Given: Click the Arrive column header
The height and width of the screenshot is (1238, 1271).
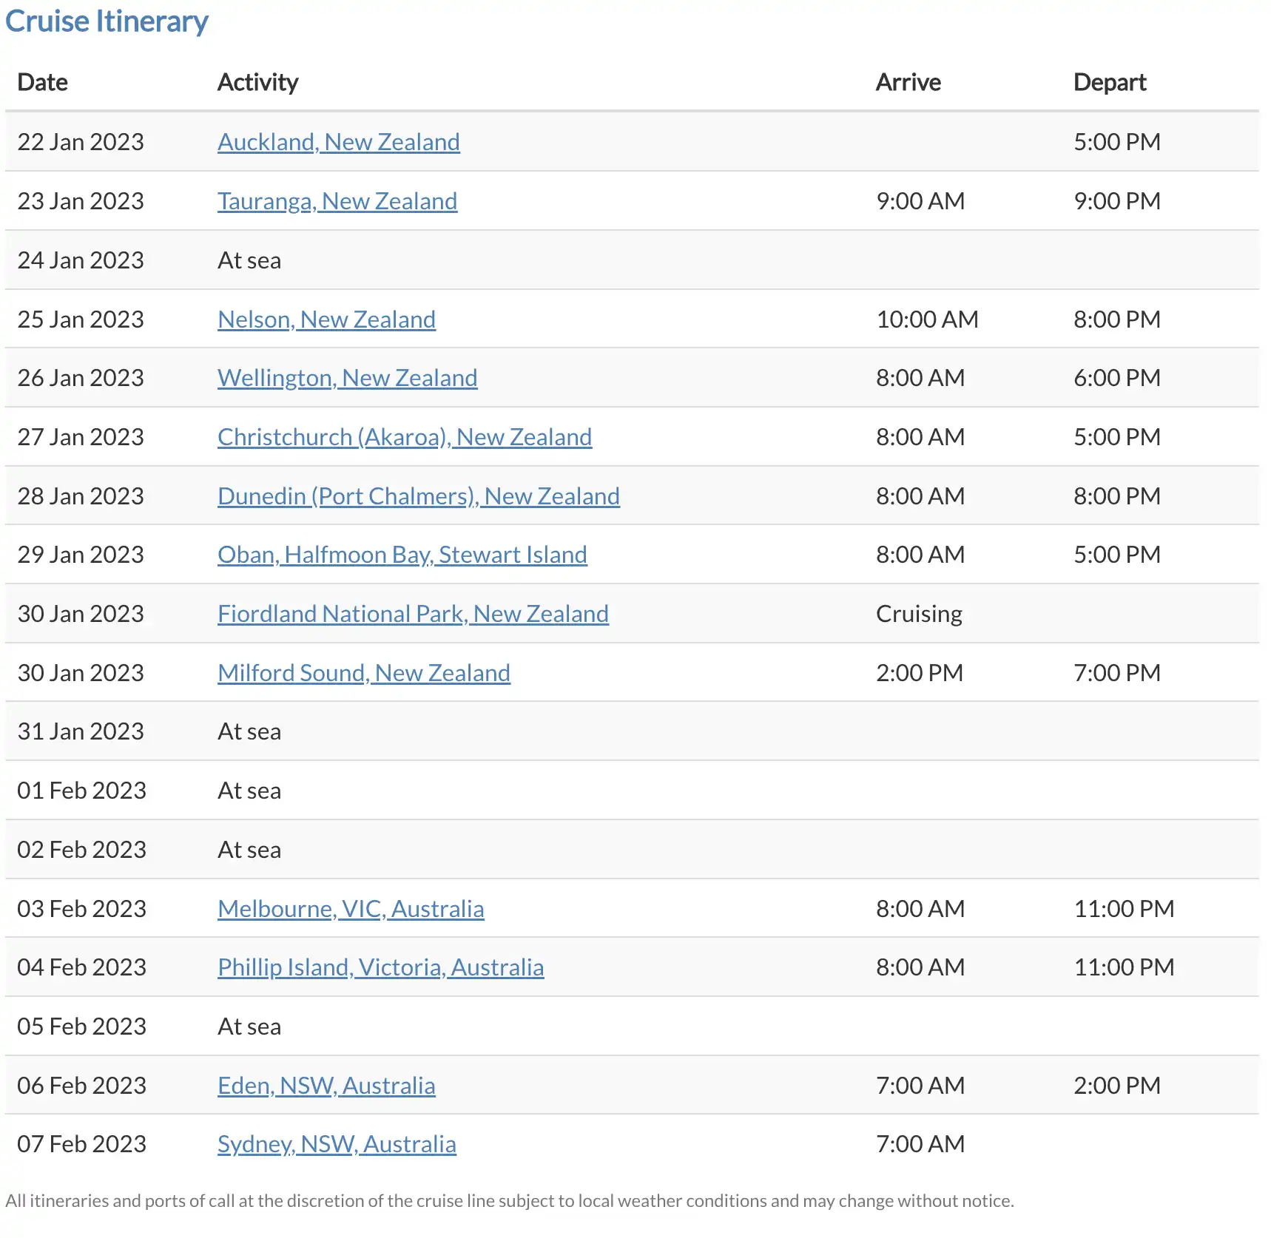Looking at the screenshot, I should coord(908,82).
